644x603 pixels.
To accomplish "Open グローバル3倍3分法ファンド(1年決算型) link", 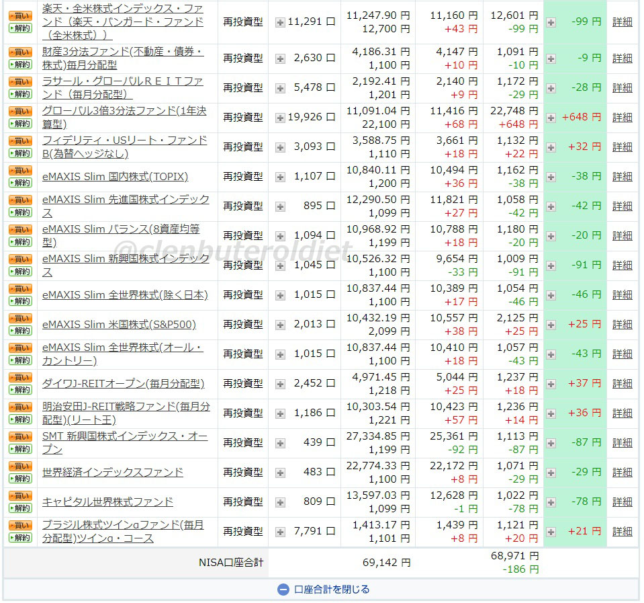I will point(124,117).
